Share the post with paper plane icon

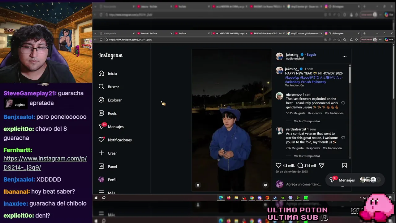click(x=322, y=165)
